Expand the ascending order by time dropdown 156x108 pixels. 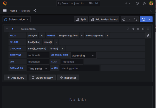pos(83,55)
